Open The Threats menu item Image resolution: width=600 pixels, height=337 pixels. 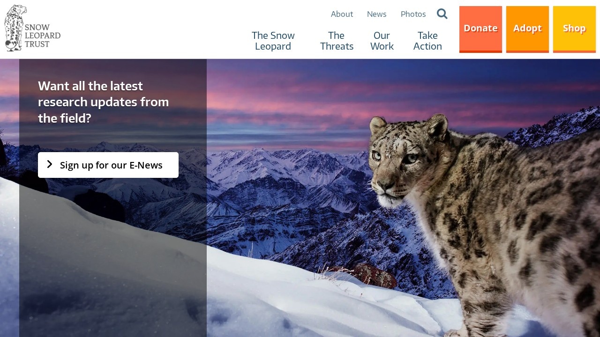pyautogui.click(x=337, y=41)
